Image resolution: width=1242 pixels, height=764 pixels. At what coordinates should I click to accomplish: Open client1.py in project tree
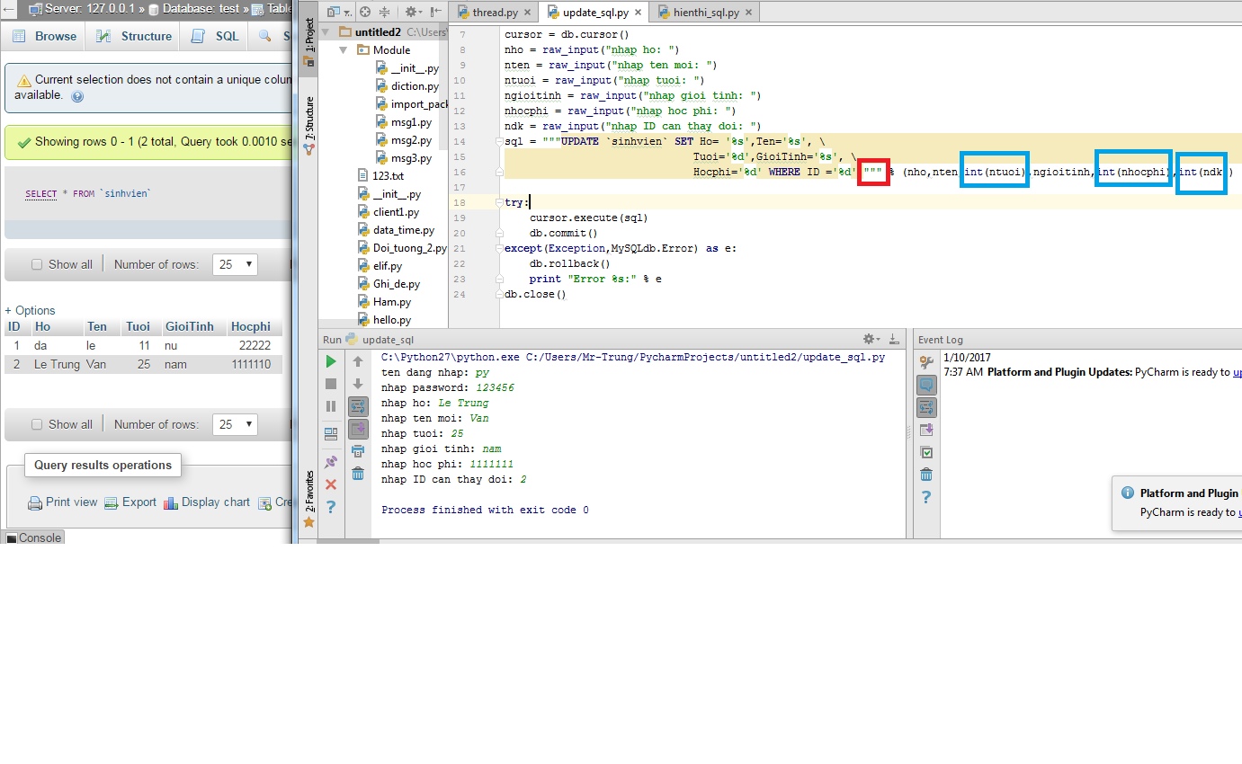pyautogui.click(x=396, y=212)
